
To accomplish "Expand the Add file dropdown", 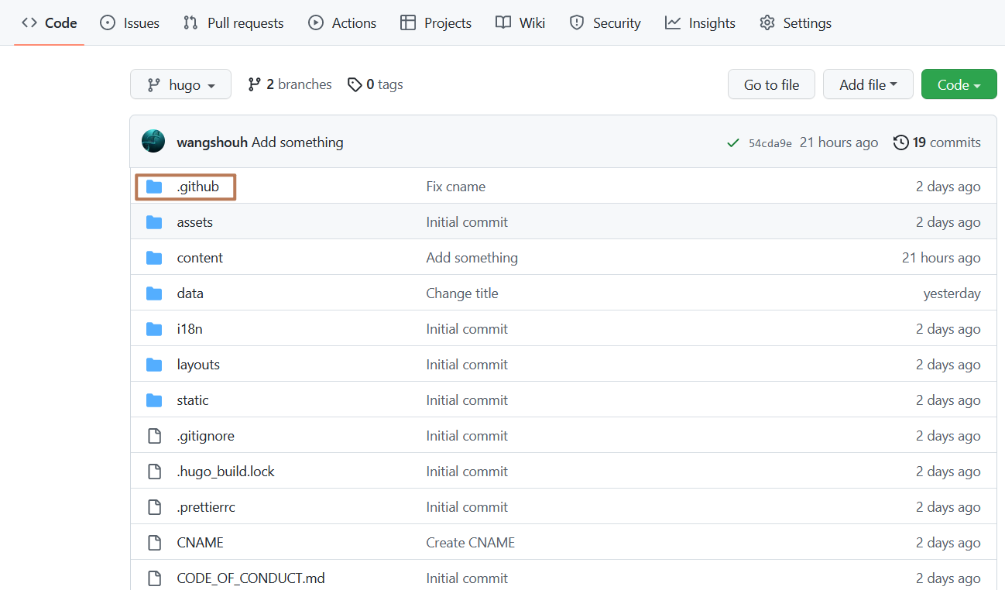I will tap(868, 84).
